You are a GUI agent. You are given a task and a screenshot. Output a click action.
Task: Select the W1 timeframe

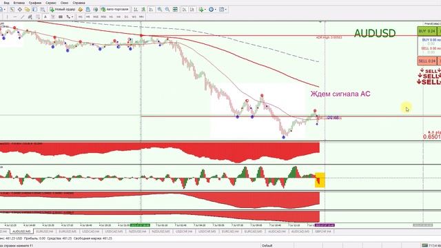click(x=134, y=17)
